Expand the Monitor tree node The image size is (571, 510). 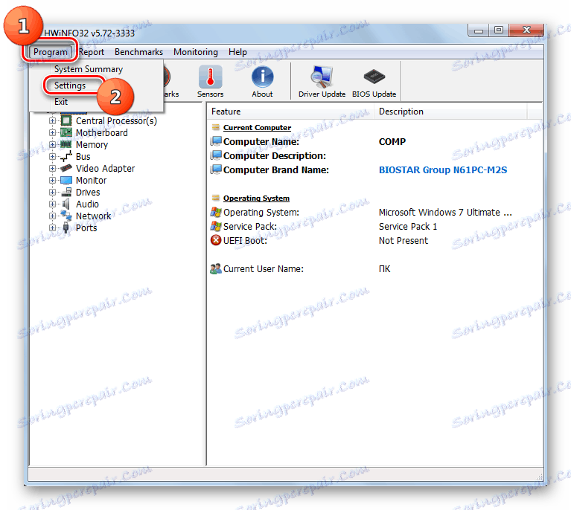click(52, 180)
